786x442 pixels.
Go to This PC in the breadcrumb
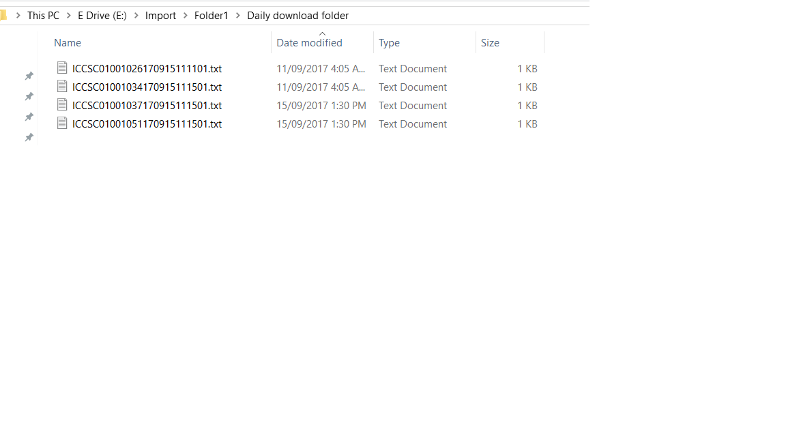tap(43, 16)
